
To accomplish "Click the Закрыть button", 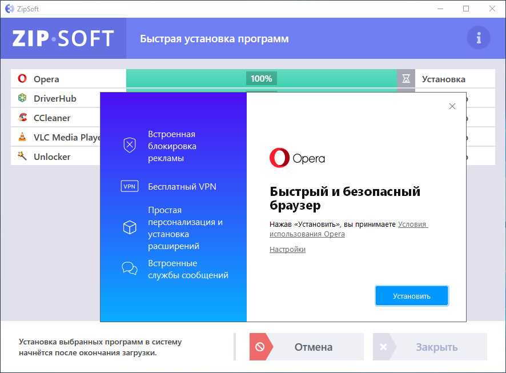I will [430, 347].
